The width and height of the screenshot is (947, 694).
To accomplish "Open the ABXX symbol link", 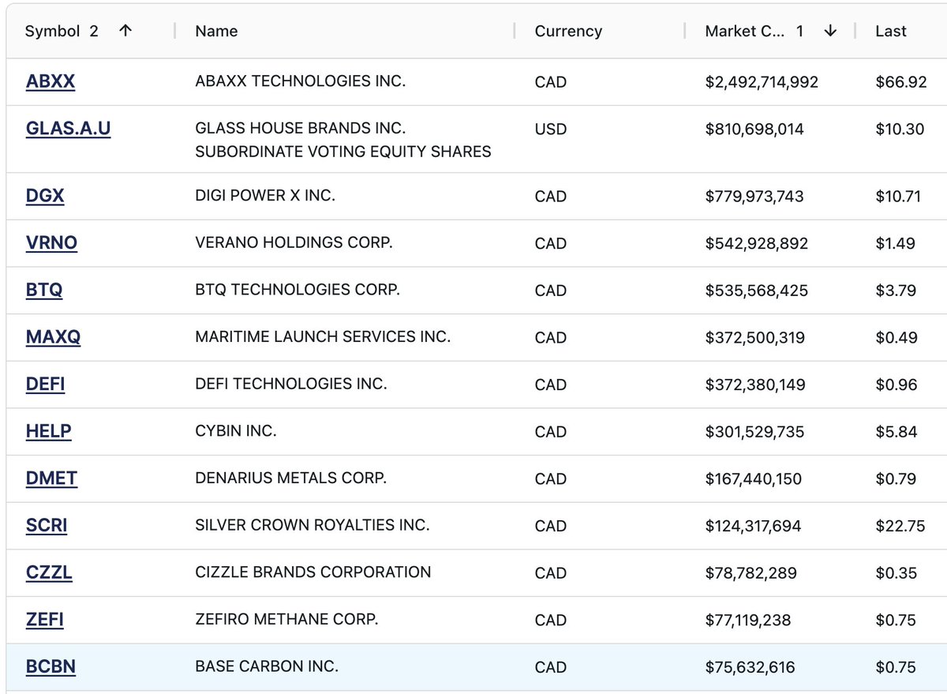I will tap(51, 81).
